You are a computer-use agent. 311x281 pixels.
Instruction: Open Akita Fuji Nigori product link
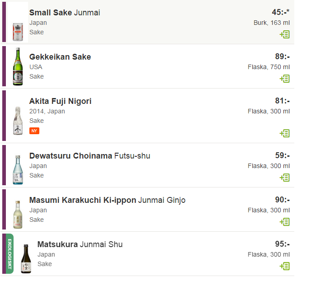pyautogui.click(x=61, y=101)
